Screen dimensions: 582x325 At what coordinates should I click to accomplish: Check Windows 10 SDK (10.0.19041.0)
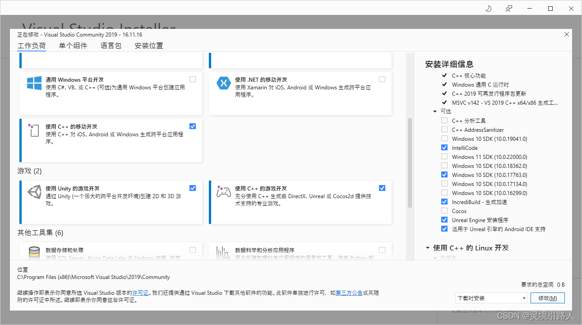coord(444,139)
